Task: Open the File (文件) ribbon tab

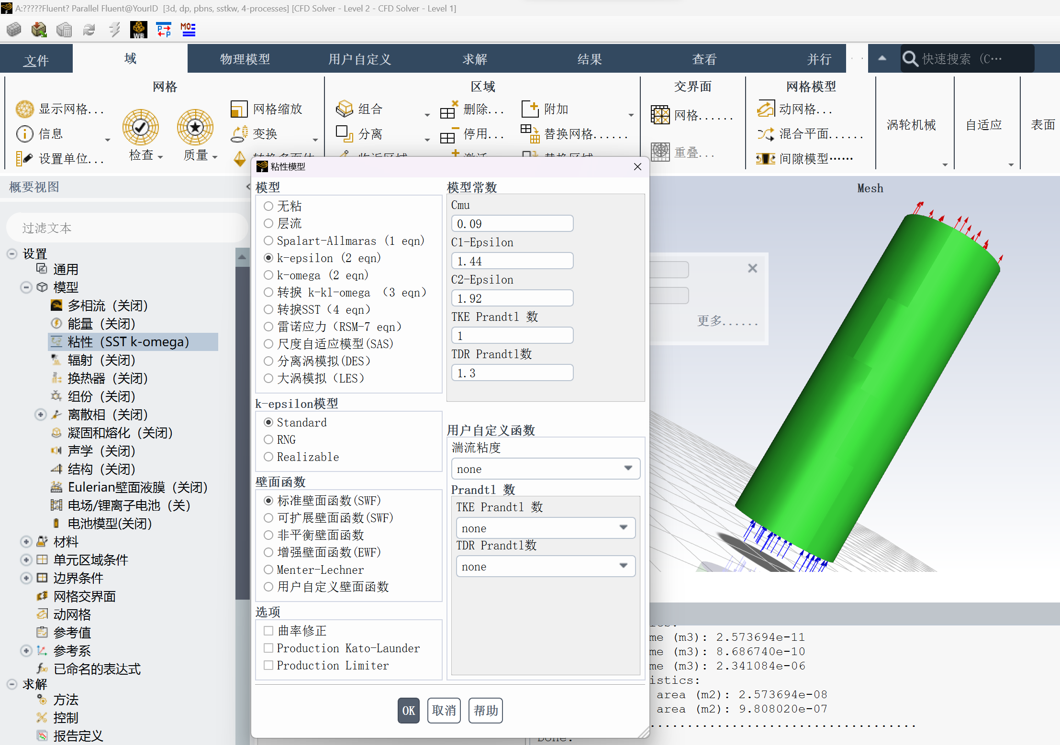Action: 36,59
